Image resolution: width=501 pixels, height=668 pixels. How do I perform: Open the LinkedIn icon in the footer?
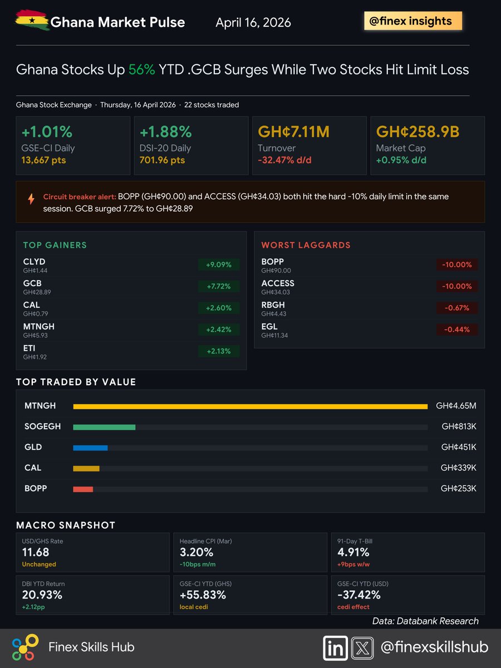coord(335,648)
